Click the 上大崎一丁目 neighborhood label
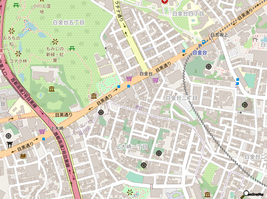The width and height of the screenshot is (267, 199). pyautogui.click(x=132, y=147)
